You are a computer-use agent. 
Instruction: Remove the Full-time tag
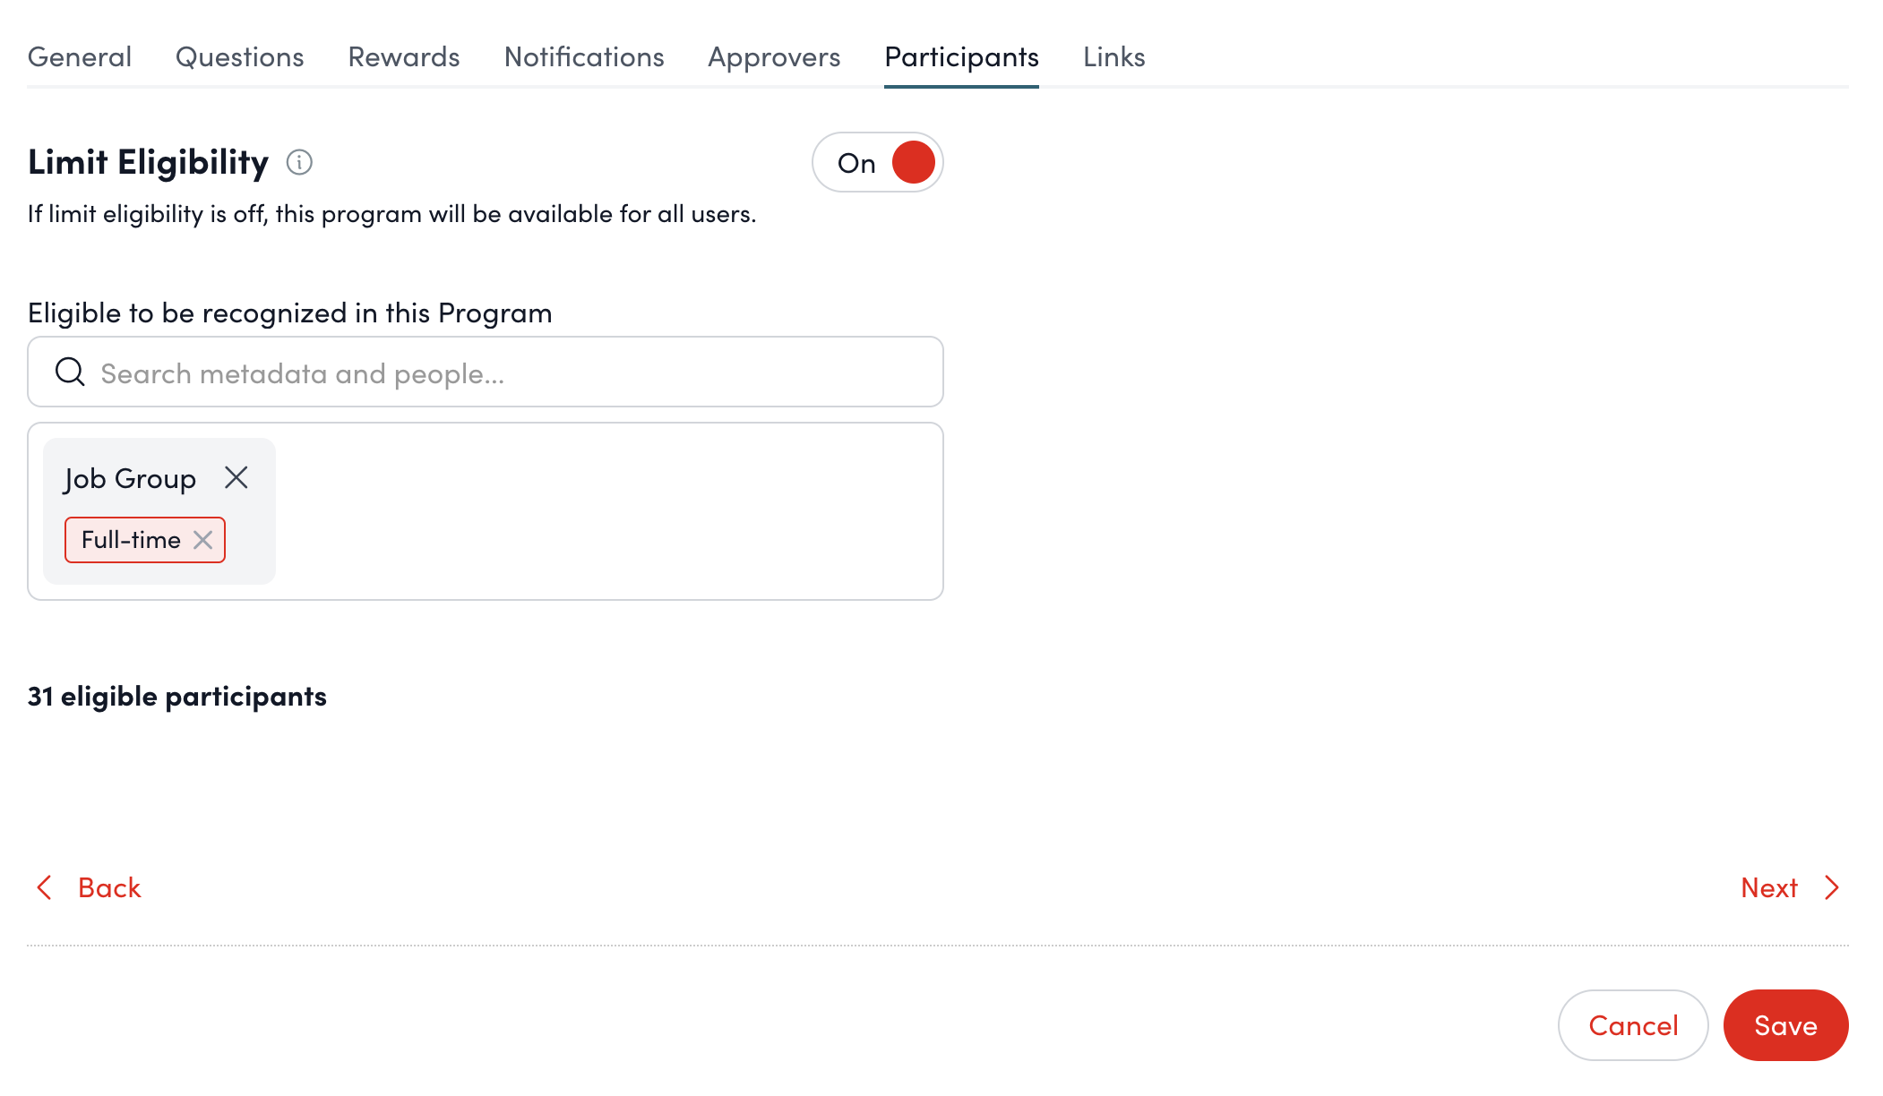pyautogui.click(x=203, y=540)
